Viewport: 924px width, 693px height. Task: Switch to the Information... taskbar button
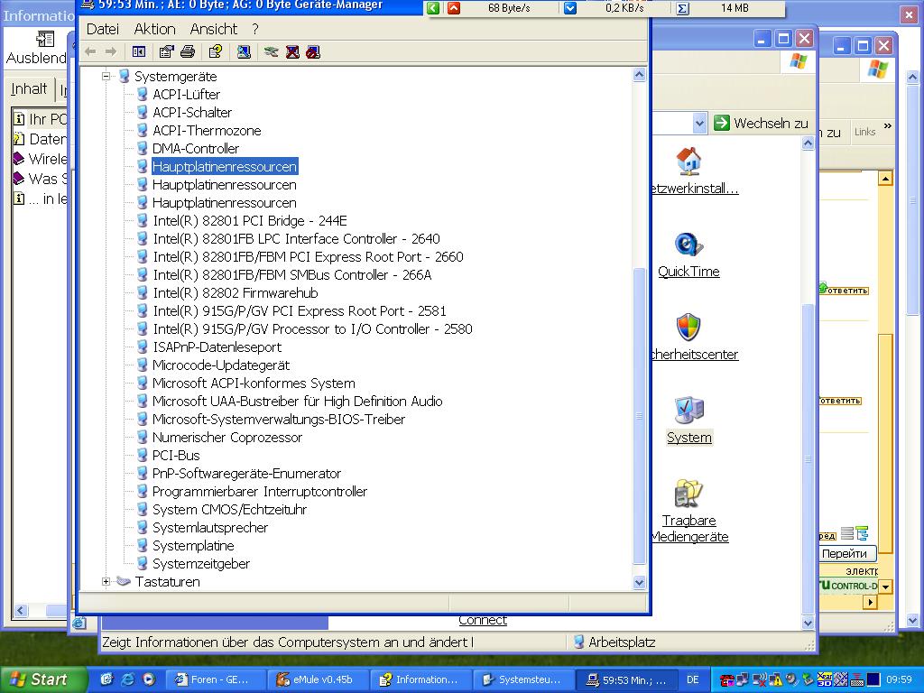point(420,679)
